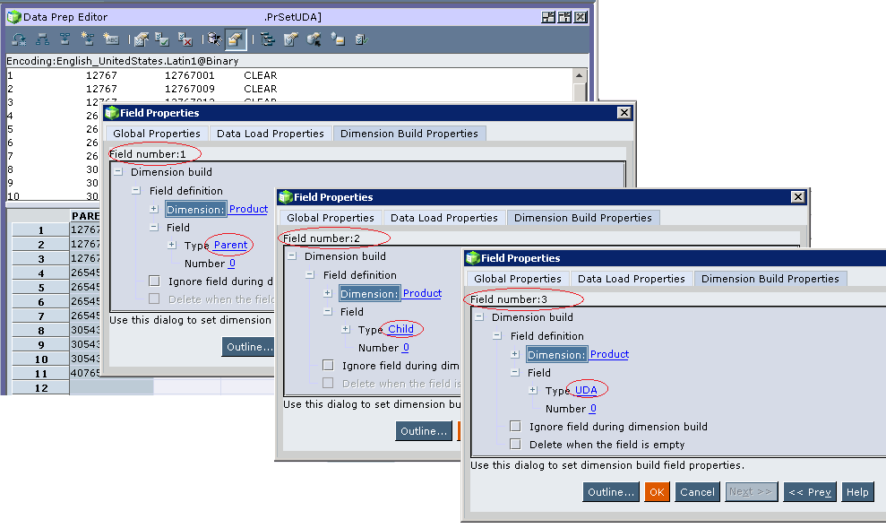
Task: Click the Data Prep Editor maximize window icon
Action: [x=564, y=17]
